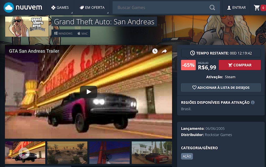Click the share arrow icon on video

pyautogui.click(x=164, y=51)
